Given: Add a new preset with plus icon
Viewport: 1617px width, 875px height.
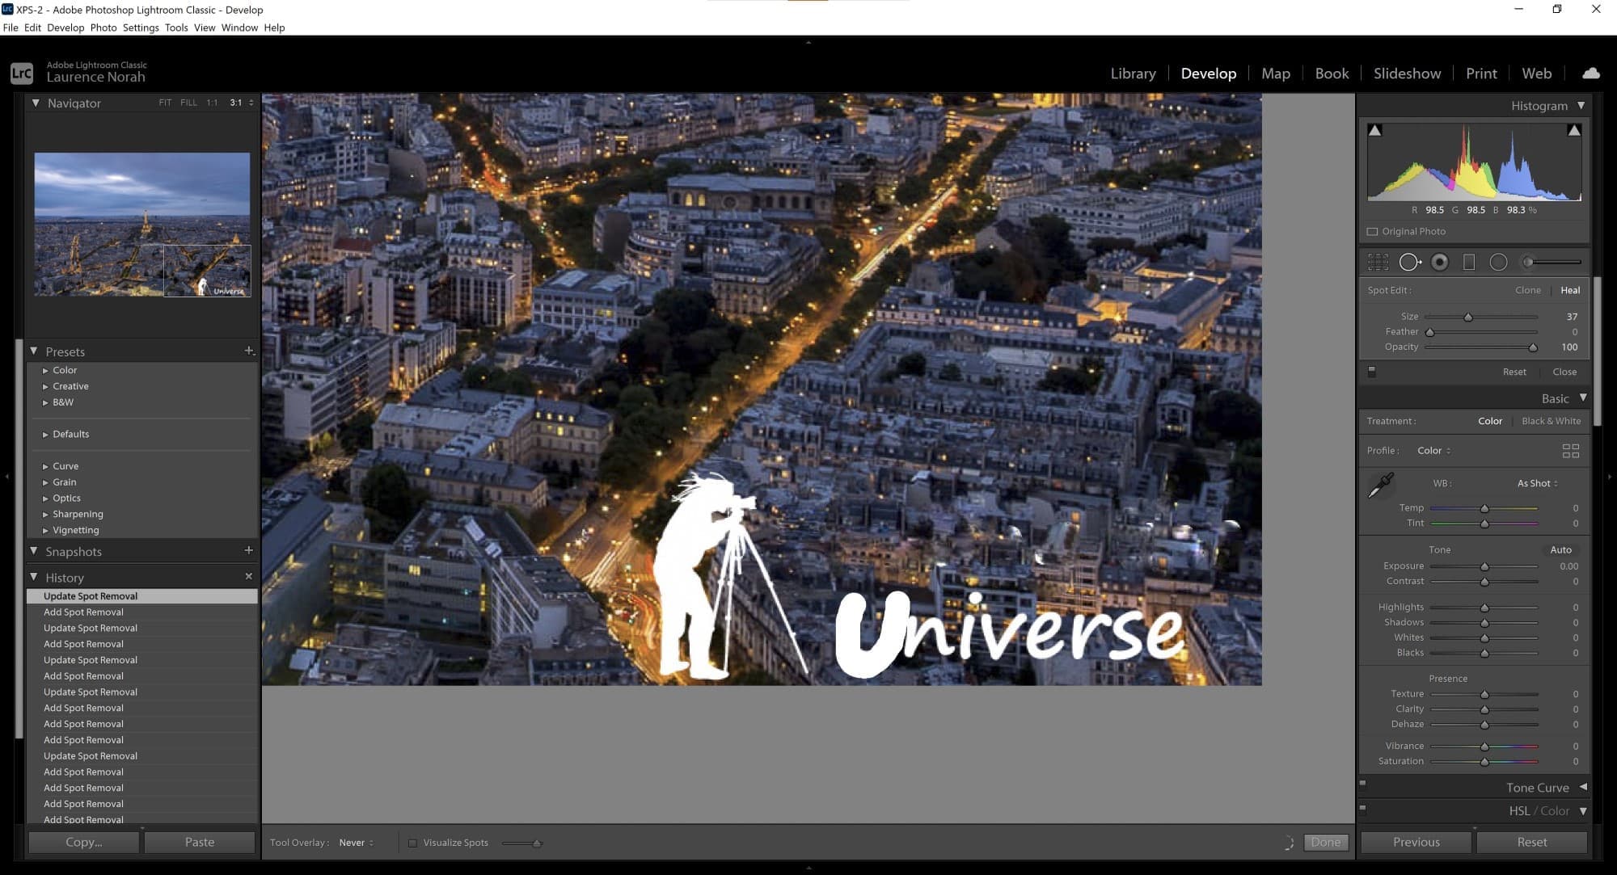Looking at the screenshot, I should 249,351.
